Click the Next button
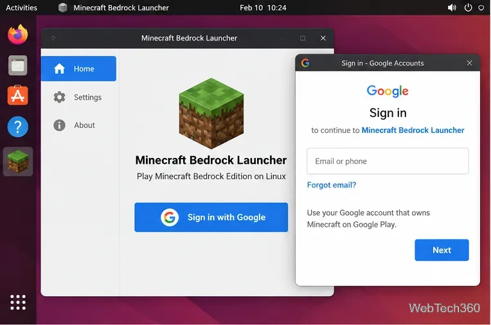The width and height of the screenshot is (491, 325). point(442,250)
